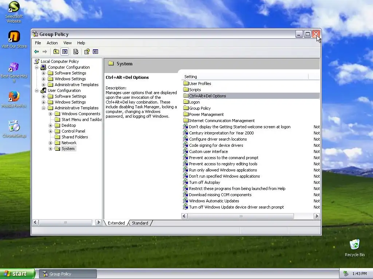Select Shared Folders in the tree
The image size is (373, 279).
click(x=75, y=137)
